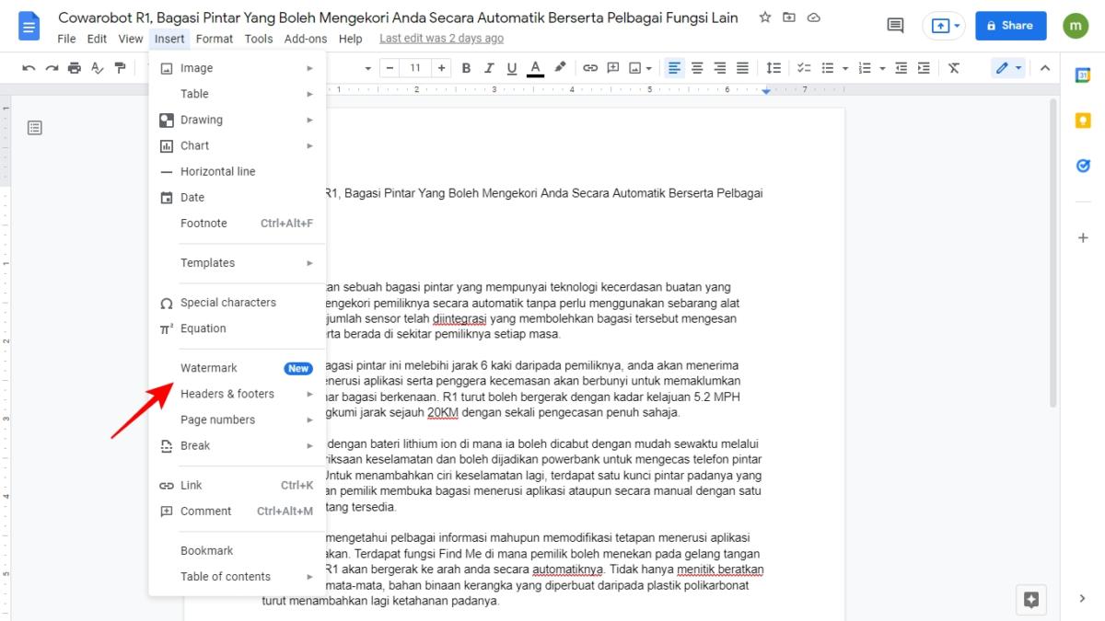Show the document outline
Screen dimensions: 1105x621
coord(35,128)
